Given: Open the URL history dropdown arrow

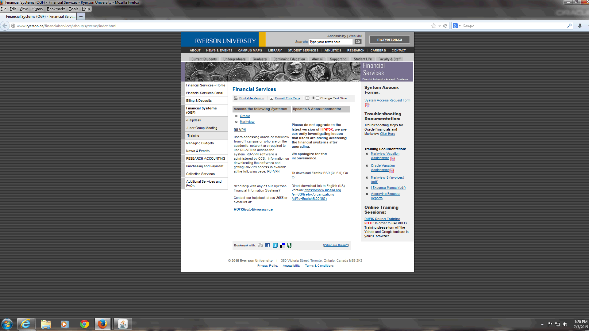Looking at the screenshot, I should tap(440, 26).
